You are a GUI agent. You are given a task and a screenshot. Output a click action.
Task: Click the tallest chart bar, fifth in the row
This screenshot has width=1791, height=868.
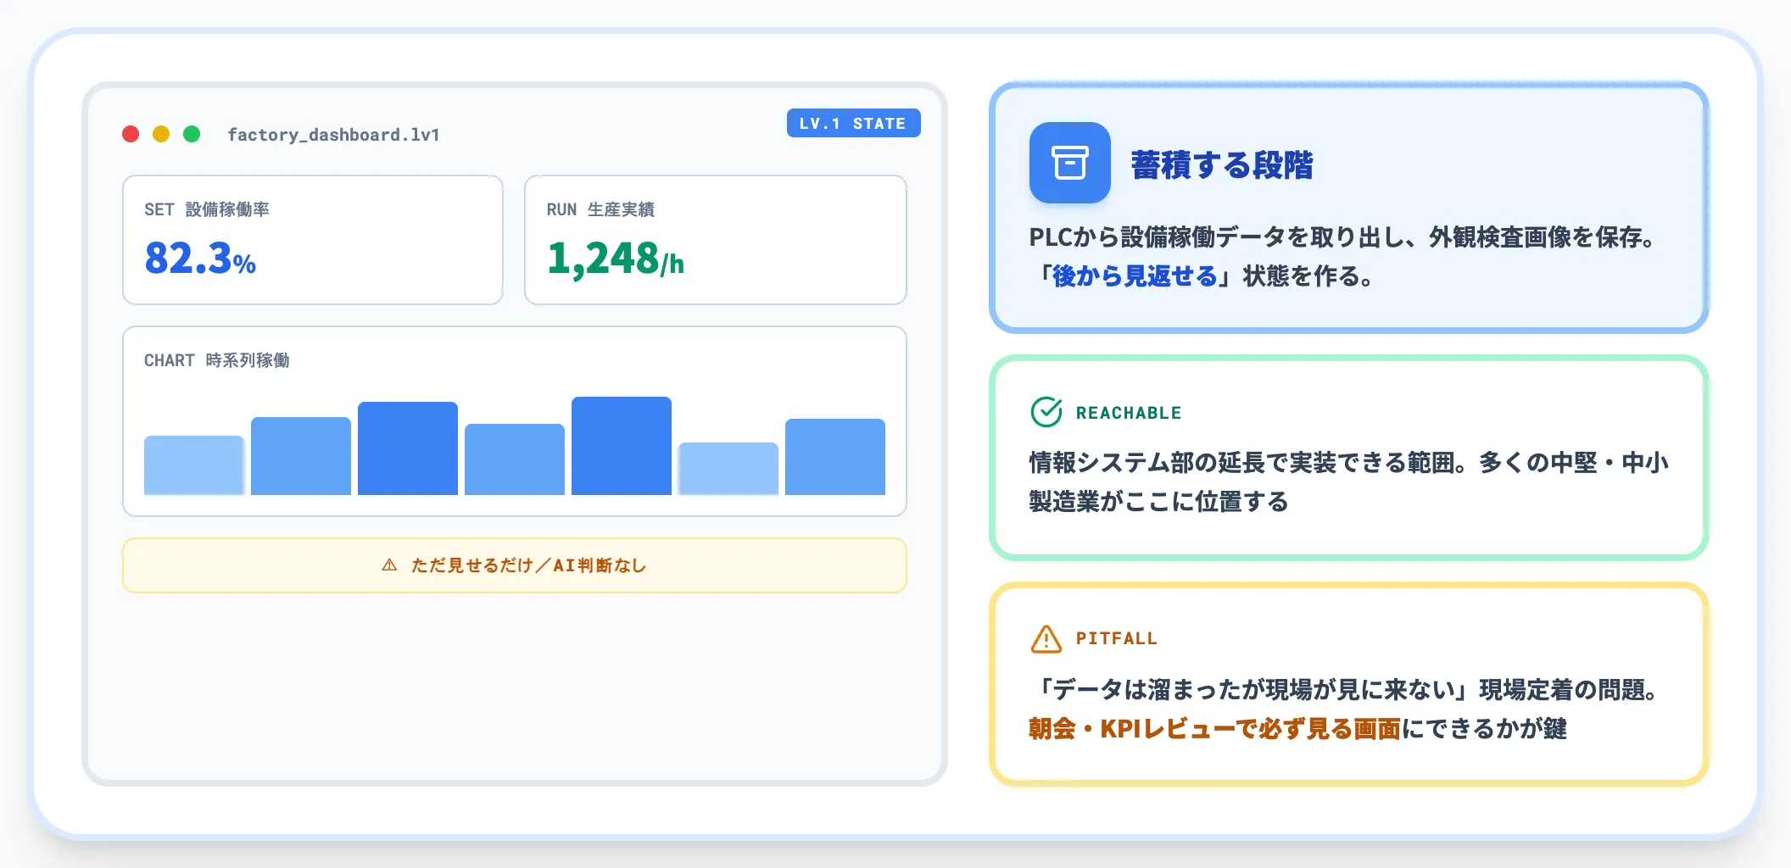point(622,445)
